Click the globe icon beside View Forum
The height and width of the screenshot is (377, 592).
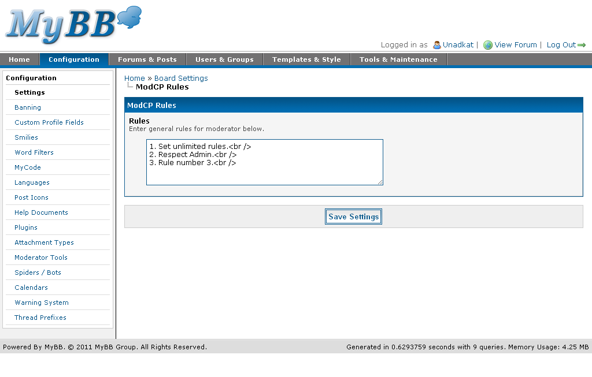[488, 45]
